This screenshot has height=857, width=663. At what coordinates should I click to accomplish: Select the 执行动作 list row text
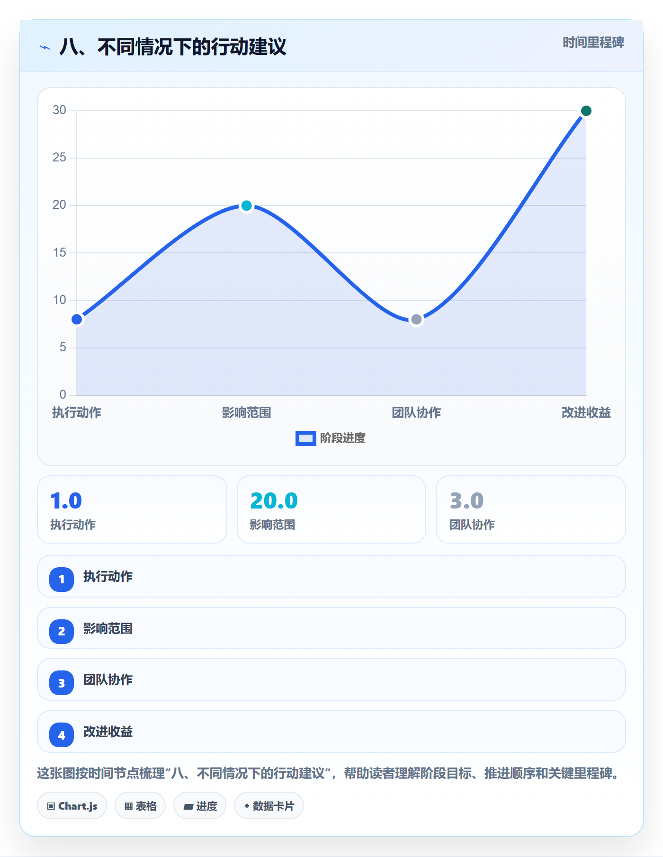click(x=108, y=577)
